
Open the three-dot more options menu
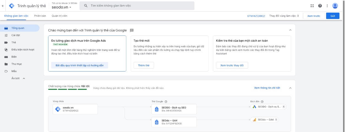point(327,6)
